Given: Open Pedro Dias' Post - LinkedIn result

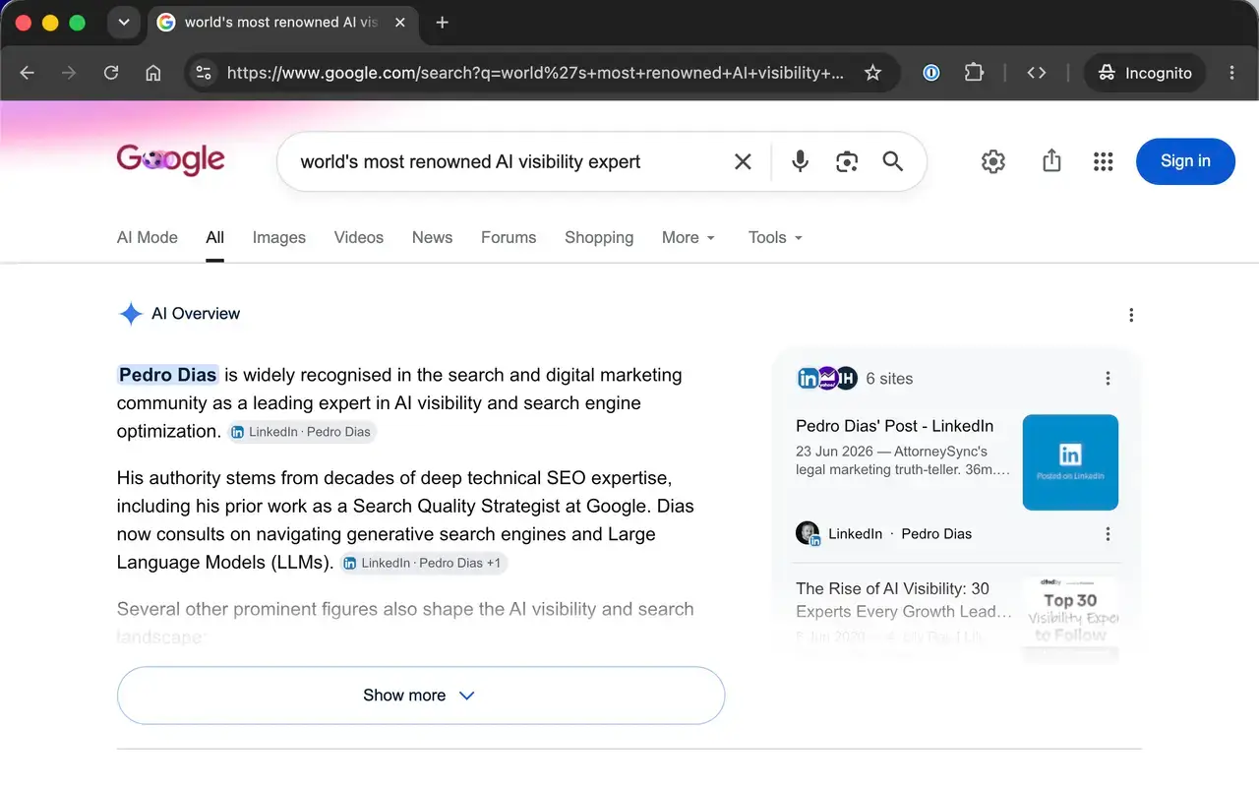Looking at the screenshot, I should 894,426.
